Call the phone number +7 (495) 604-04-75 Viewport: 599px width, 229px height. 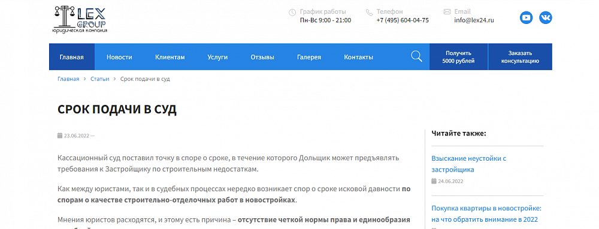tap(403, 20)
